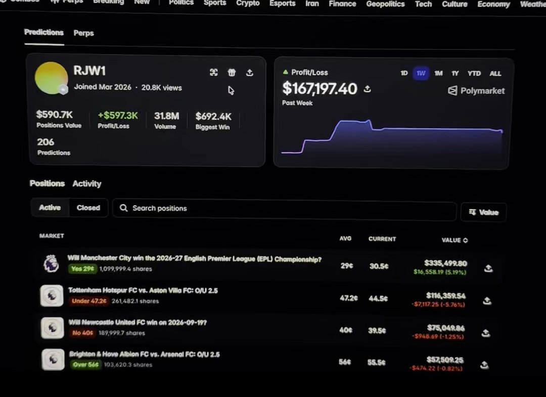Screen dimensions: 546x397
Task: Open the Finance category
Action: click(x=342, y=4)
